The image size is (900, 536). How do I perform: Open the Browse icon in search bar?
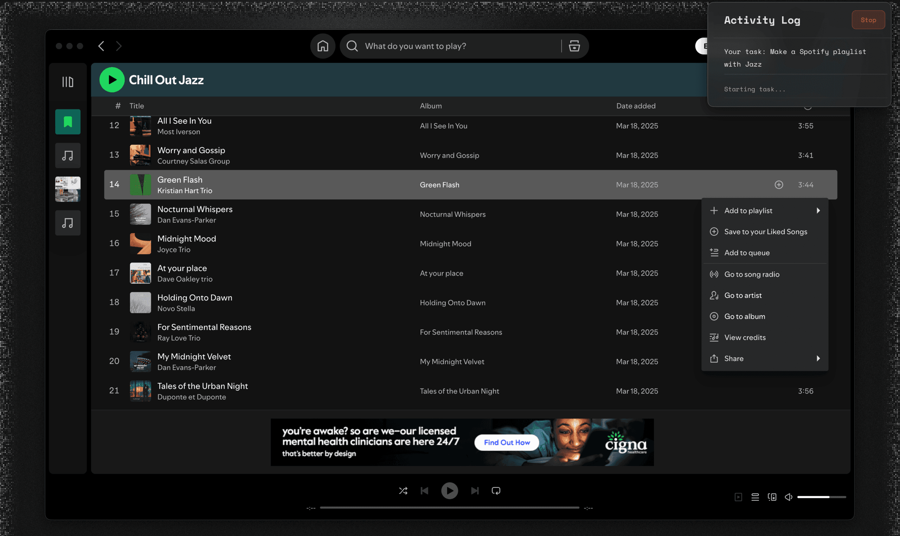pos(574,46)
